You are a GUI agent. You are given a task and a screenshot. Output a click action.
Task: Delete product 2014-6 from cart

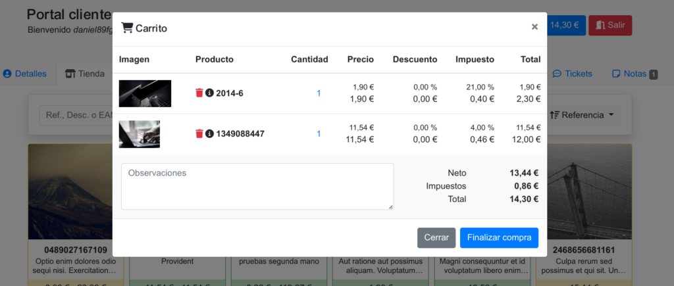tap(199, 93)
